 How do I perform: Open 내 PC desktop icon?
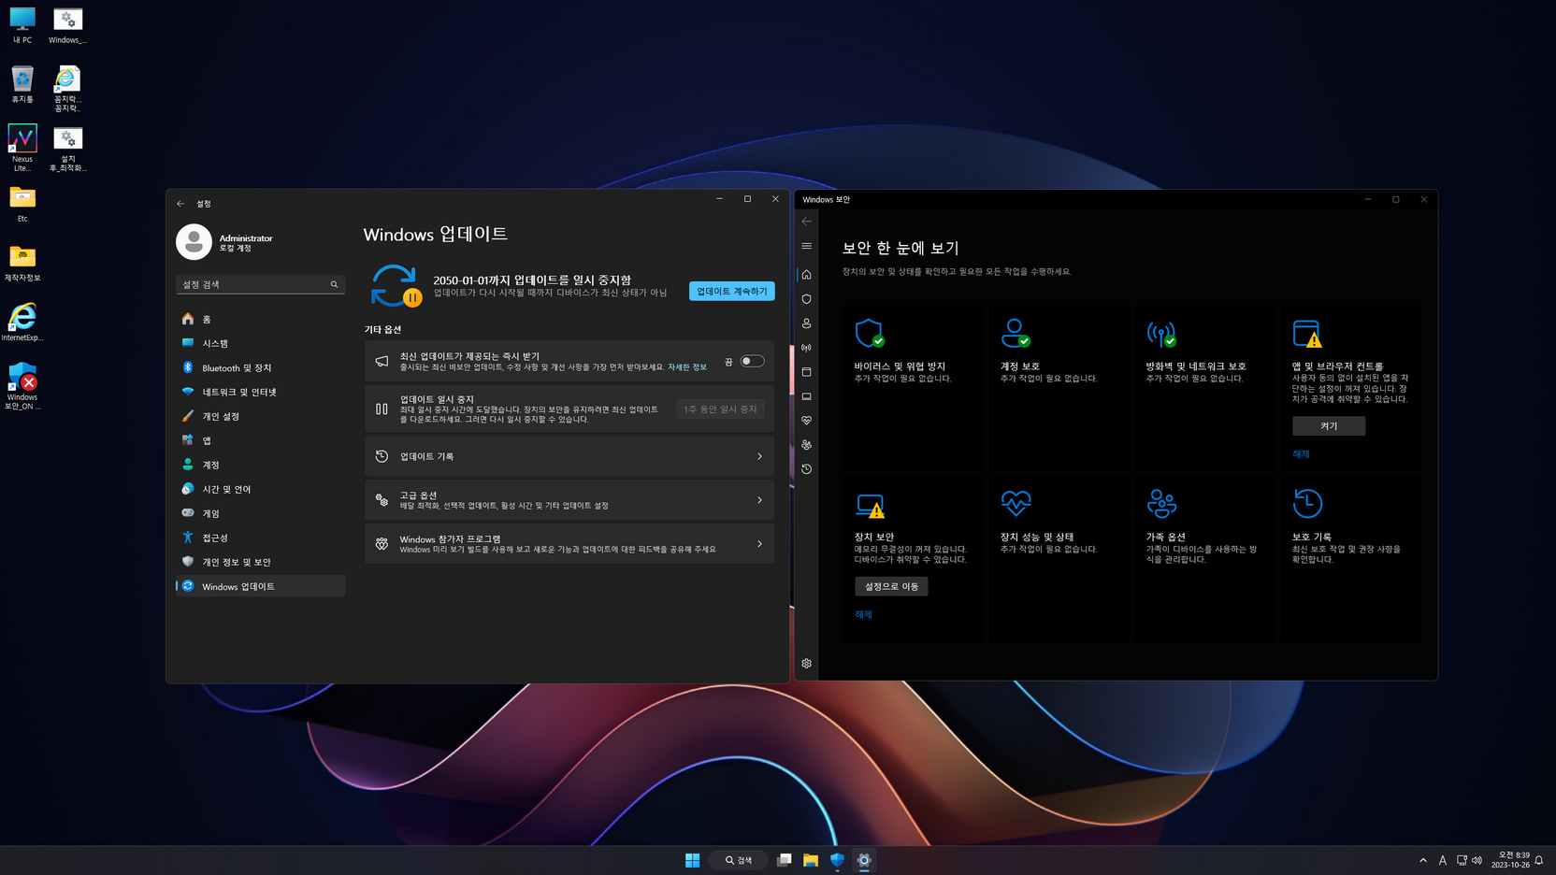pos(22,25)
